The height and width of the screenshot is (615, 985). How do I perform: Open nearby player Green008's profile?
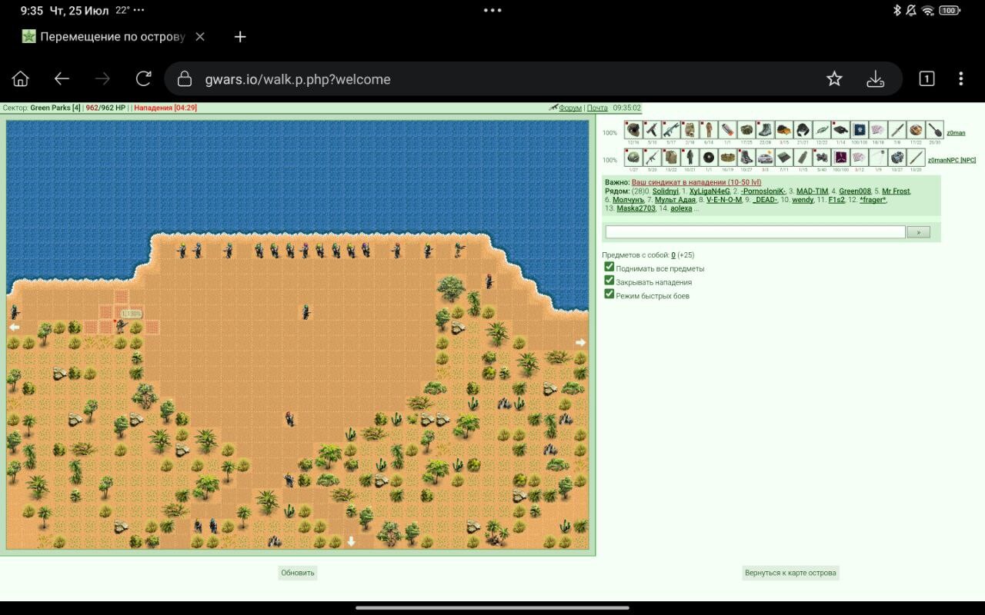pos(855,191)
